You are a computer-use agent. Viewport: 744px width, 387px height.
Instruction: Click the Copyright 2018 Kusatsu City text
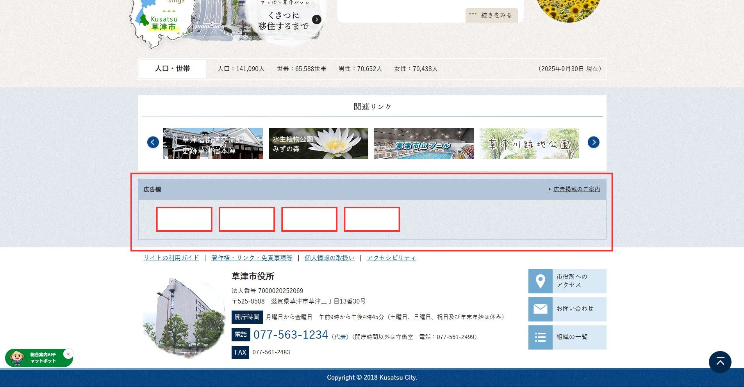point(372,378)
